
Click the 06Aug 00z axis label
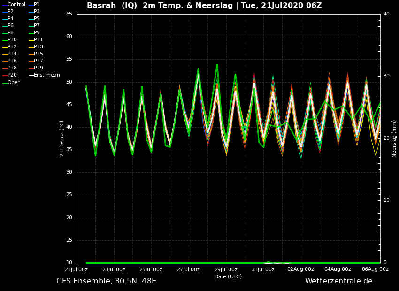coord(375,269)
